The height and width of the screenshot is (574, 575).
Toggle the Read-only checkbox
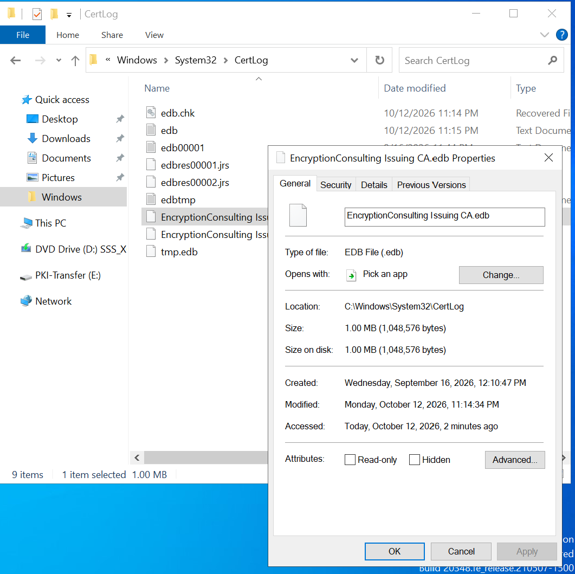(350, 460)
